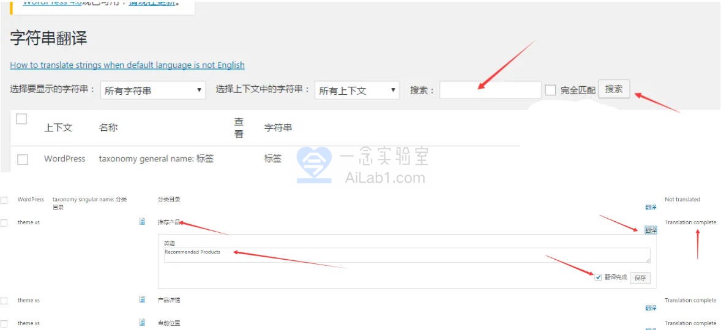Open the 所有上下文 context filter dropdown

[x=357, y=90]
